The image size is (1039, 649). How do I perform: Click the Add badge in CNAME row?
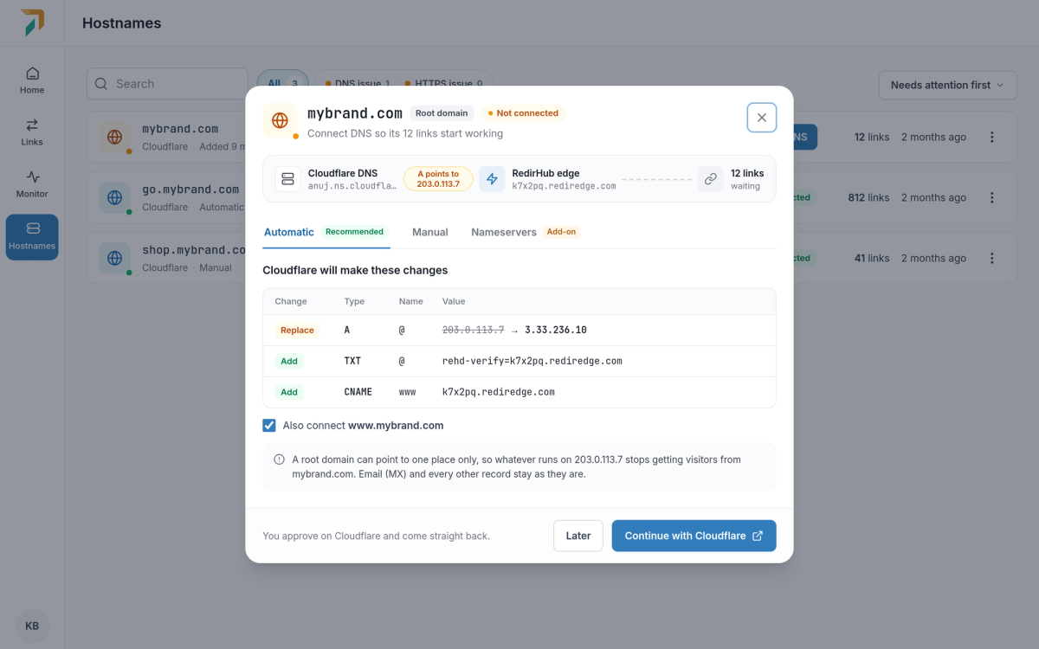[289, 393]
